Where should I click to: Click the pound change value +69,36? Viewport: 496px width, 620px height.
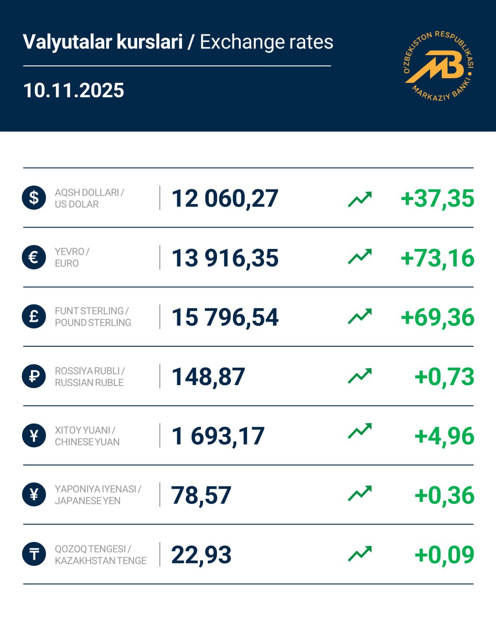[x=437, y=317]
